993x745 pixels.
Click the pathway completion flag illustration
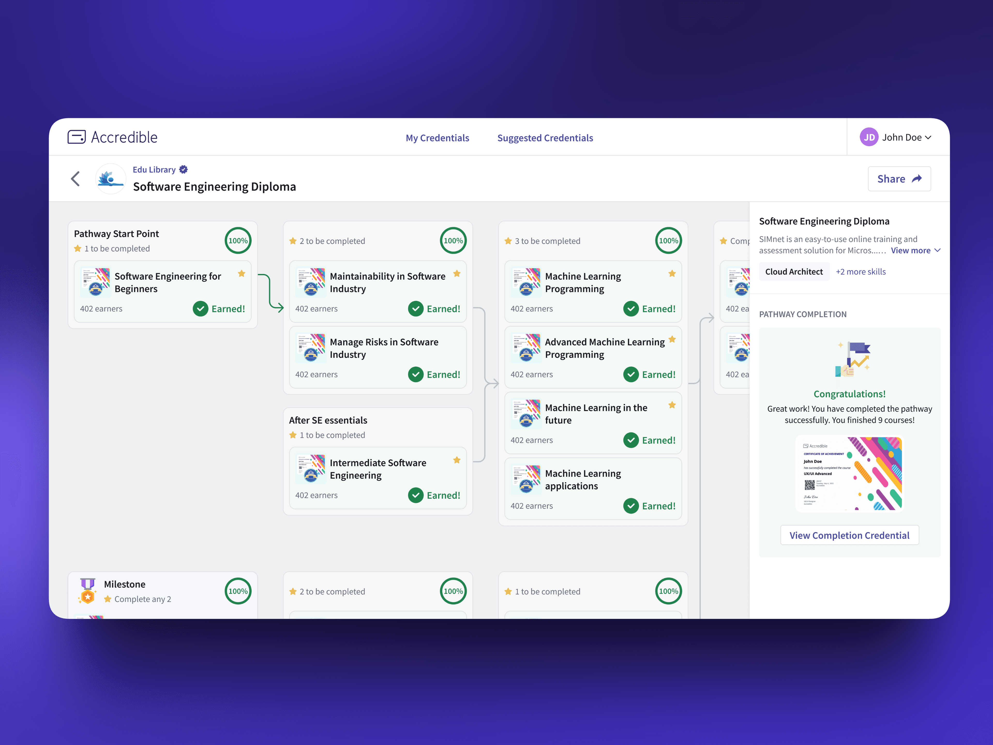(x=852, y=359)
